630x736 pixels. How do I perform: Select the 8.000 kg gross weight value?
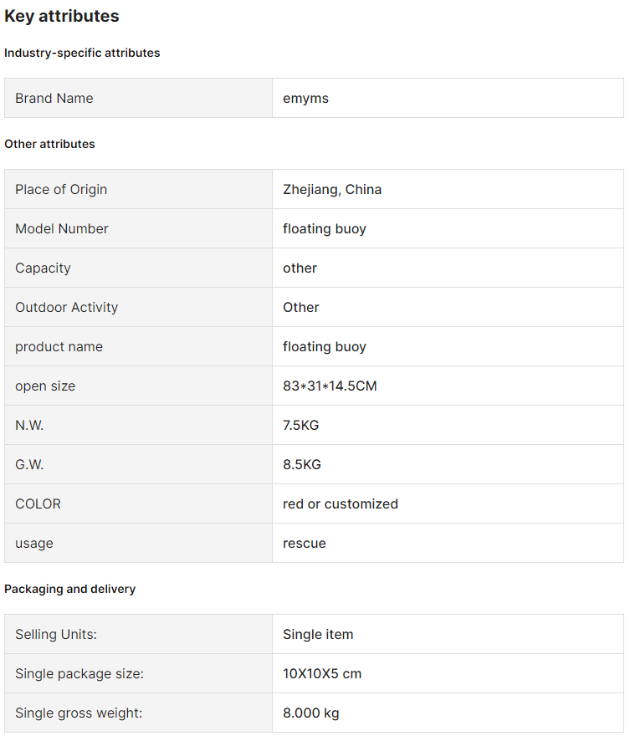(310, 713)
